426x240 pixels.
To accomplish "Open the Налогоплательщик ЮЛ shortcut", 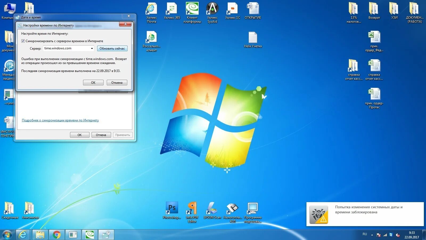I will click(232, 212).
